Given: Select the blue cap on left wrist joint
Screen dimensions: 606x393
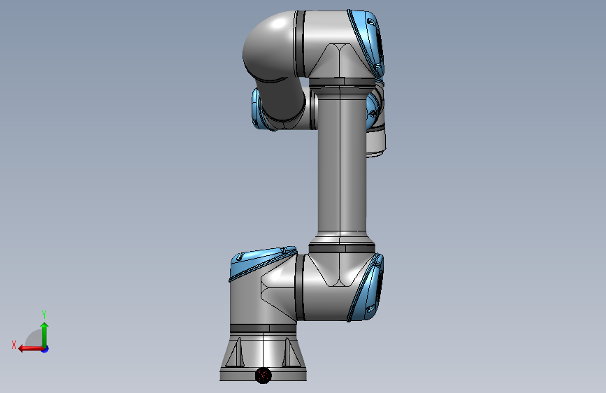Looking at the screenshot, I should [x=257, y=109].
